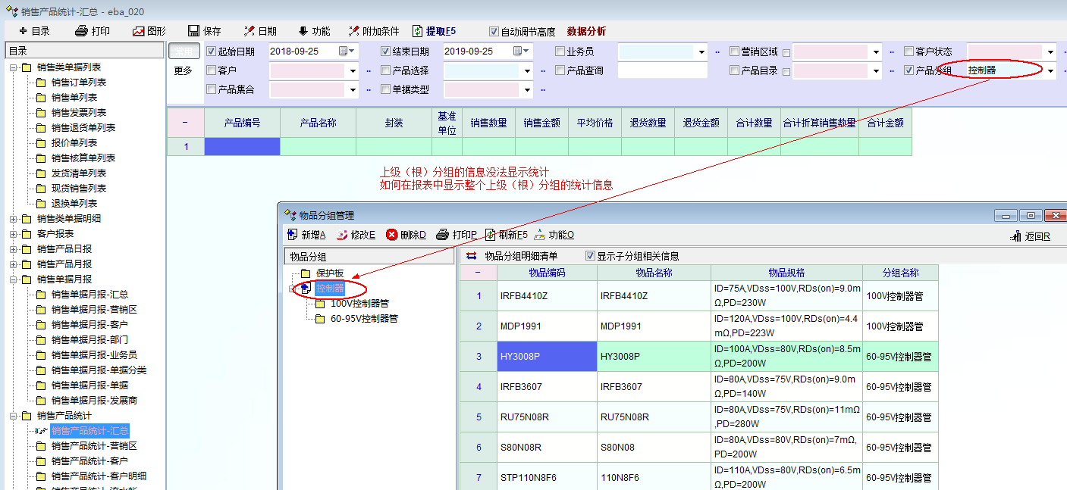Click 提取F5 refresh data icon

tap(417, 31)
